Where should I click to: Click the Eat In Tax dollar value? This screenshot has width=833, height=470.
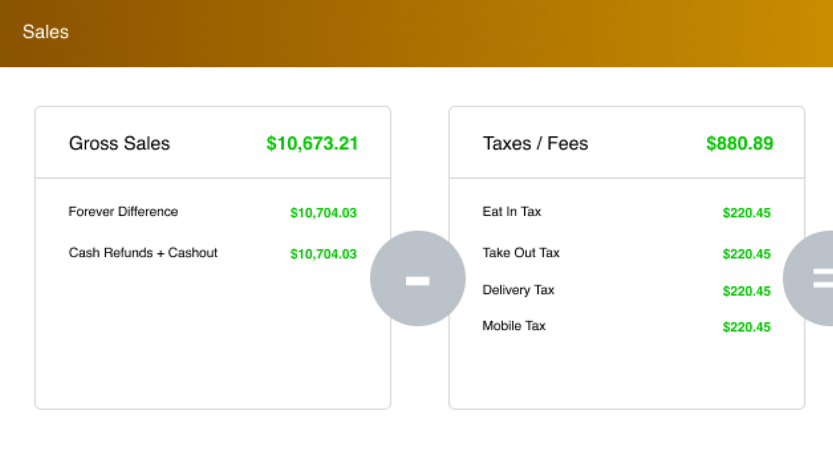pyautogui.click(x=747, y=213)
